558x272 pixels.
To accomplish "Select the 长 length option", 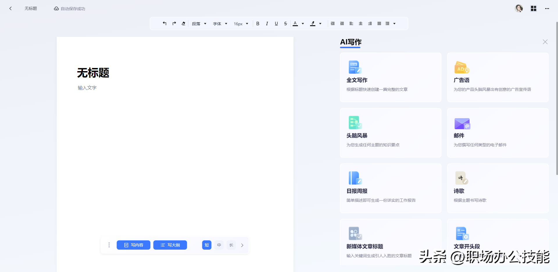I will pos(231,245).
